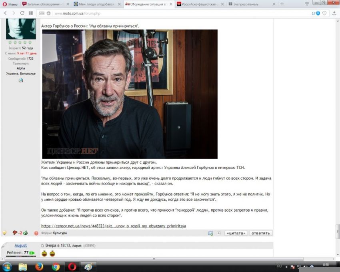
Task: Close the Российско-фашистская tab
Action: point(222,4)
